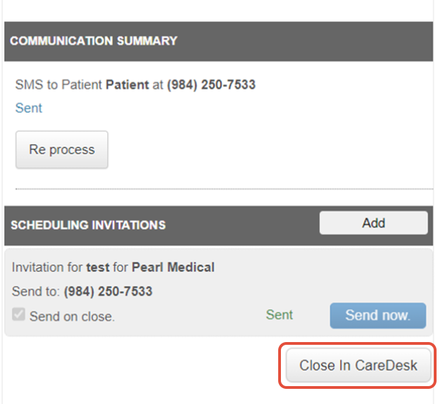440x404 pixels.
Task: Click the Re process button
Action: pyautogui.click(x=62, y=149)
